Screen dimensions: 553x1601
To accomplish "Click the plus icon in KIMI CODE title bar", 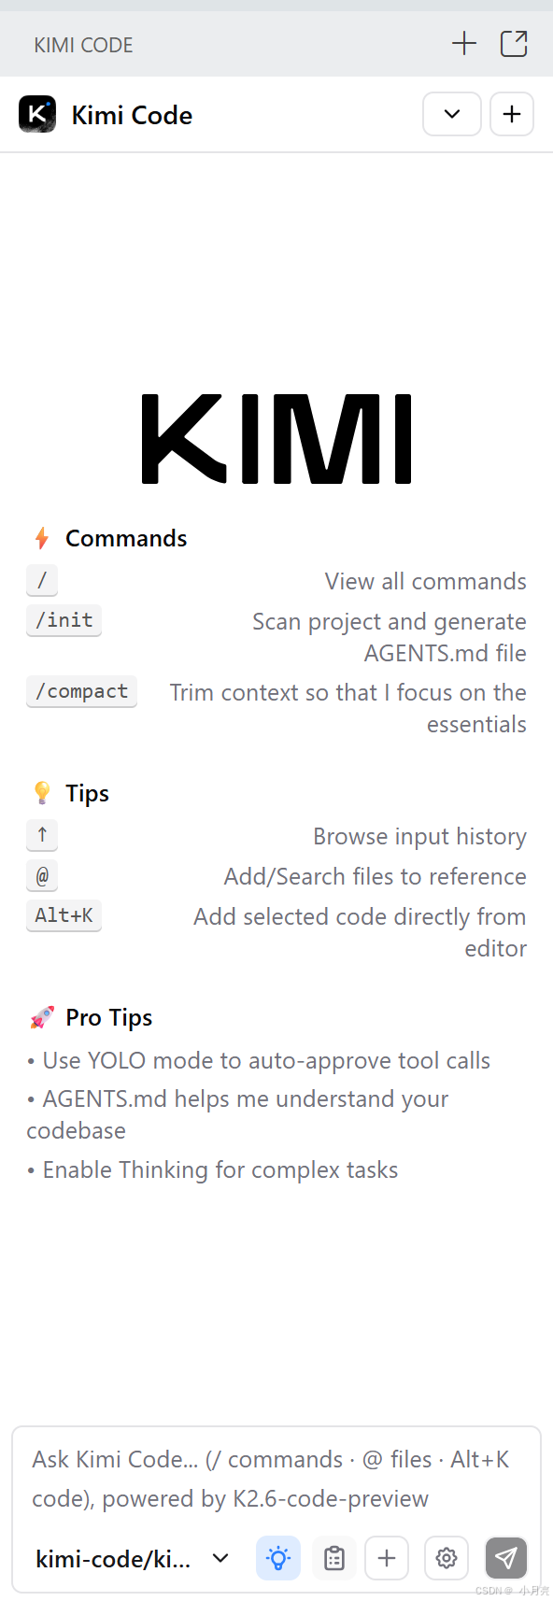I will [x=464, y=44].
